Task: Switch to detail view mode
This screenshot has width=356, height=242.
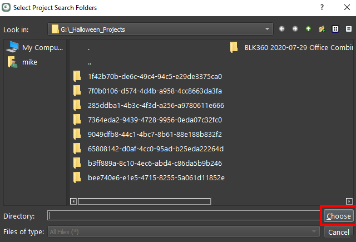Action: (x=348, y=29)
